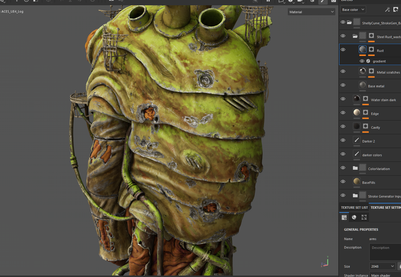Image resolution: width=401 pixels, height=277 pixels.
Task: Open the Shader Instance Main shader dropdown
Action: tap(385, 275)
